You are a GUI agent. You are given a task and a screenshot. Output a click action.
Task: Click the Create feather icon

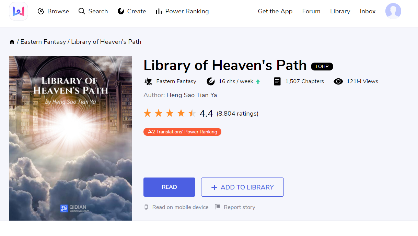click(121, 11)
